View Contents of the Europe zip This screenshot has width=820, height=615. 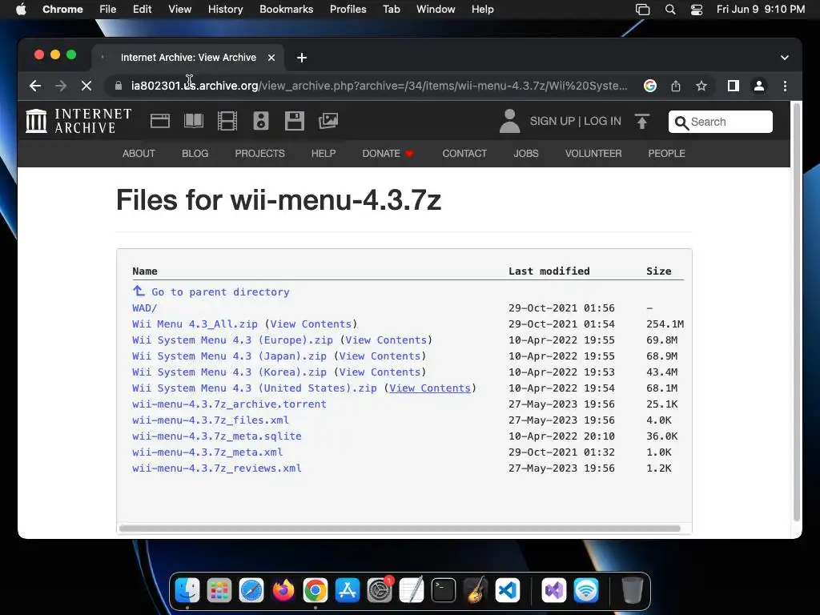[386, 340]
